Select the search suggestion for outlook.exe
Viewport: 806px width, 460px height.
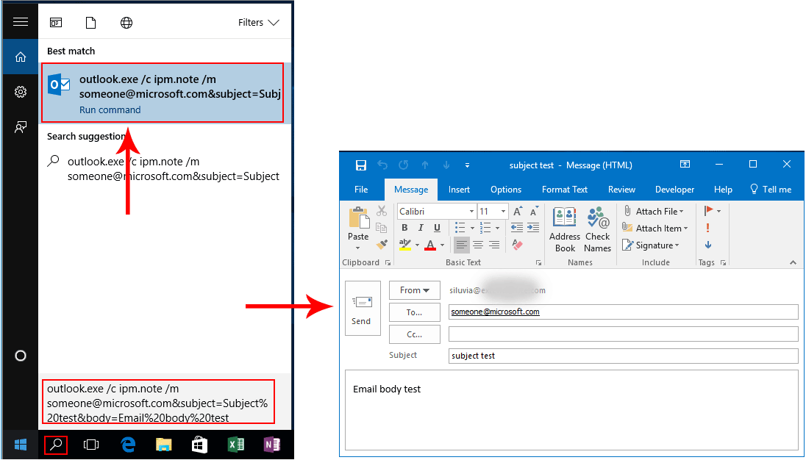[x=165, y=169]
